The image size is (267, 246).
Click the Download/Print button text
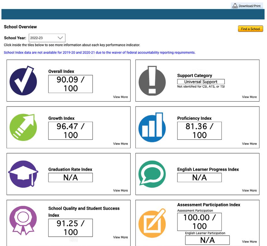[250, 6]
